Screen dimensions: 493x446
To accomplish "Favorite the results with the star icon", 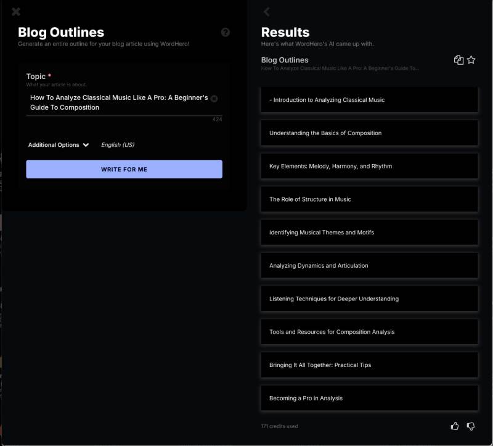I will [x=471, y=60].
